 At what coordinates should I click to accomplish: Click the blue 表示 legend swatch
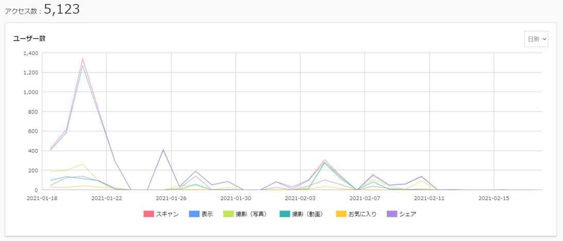pyautogui.click(x=194, y=214)
